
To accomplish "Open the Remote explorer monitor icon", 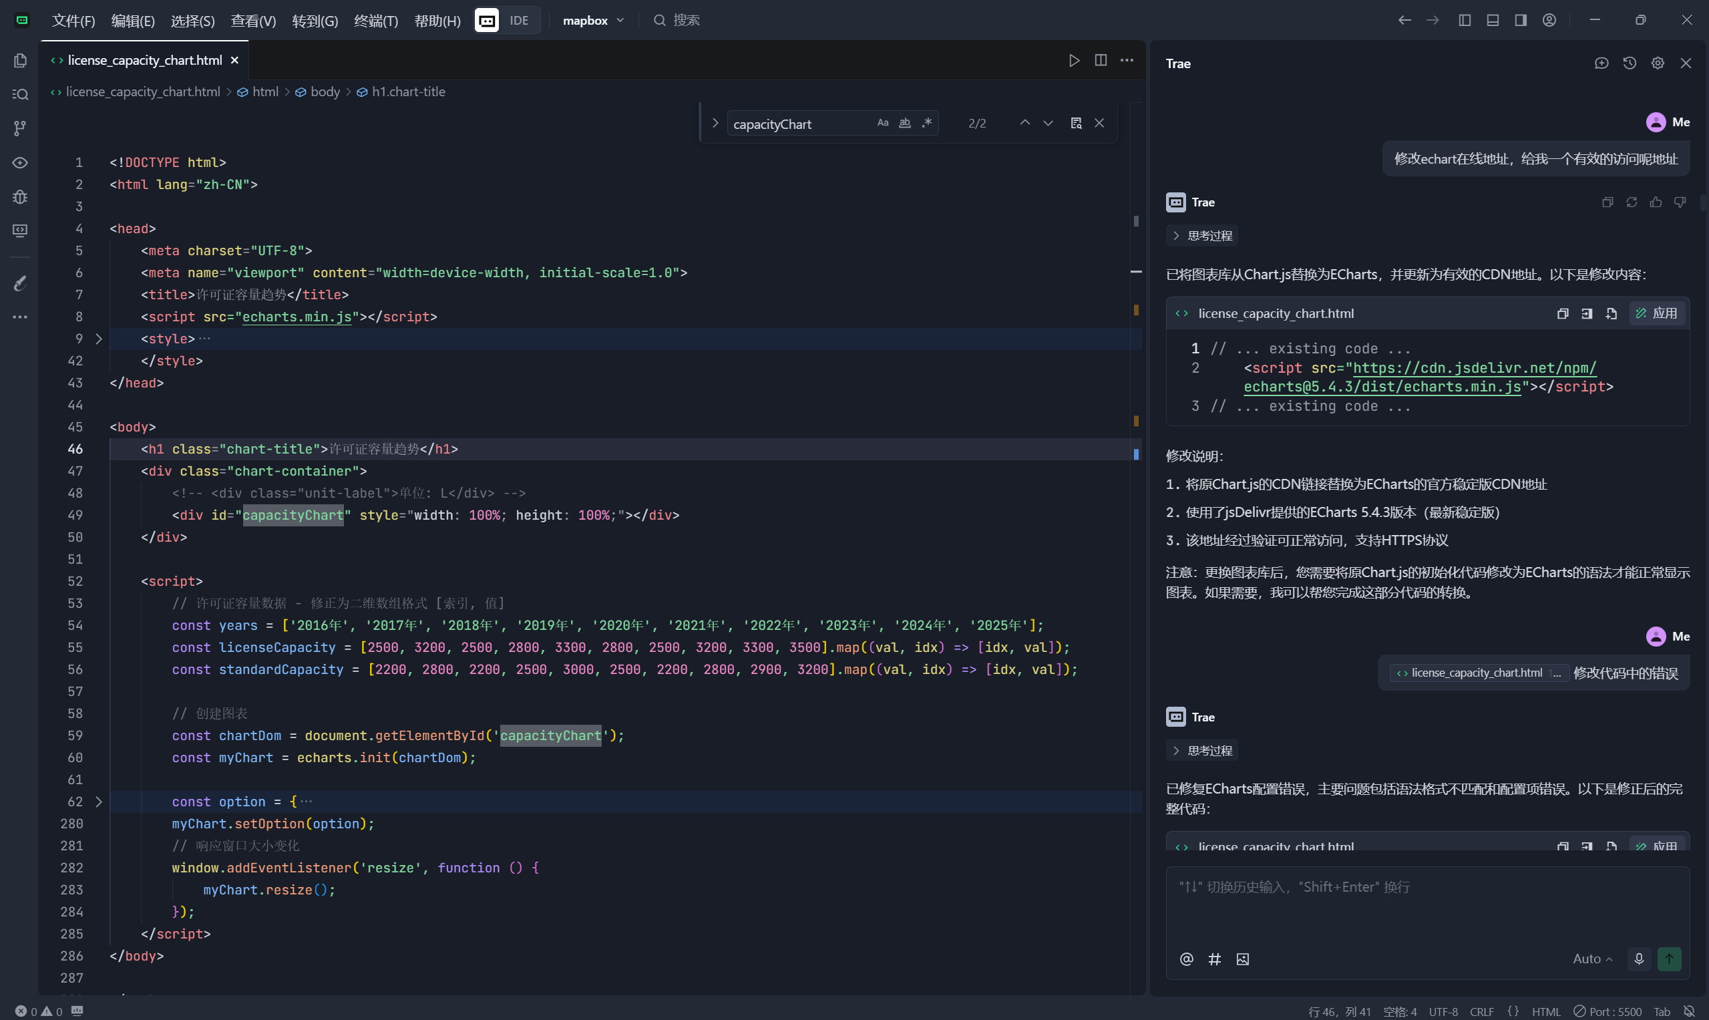I will [x=20, y=230].
